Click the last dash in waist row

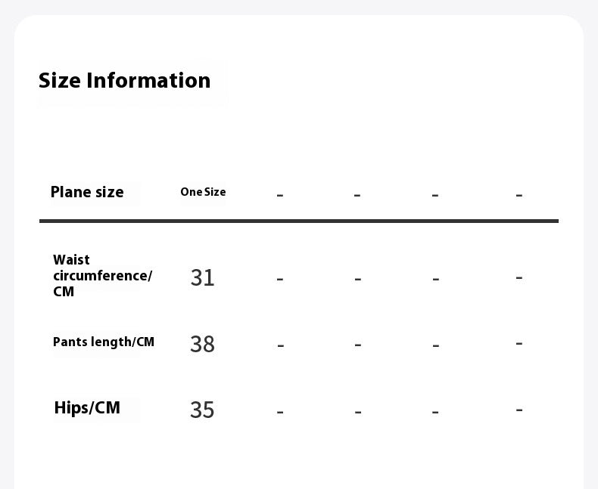pos(519,277)
